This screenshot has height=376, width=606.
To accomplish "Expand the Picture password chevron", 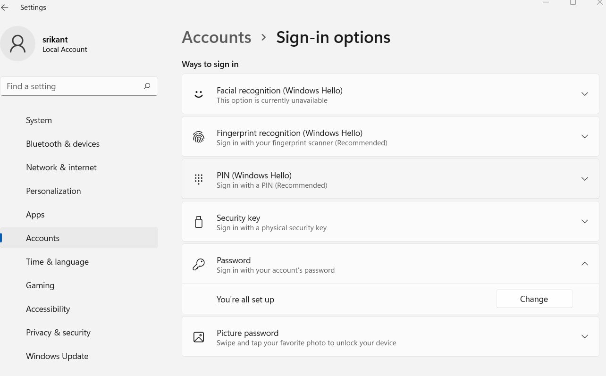I will (585, 336).
